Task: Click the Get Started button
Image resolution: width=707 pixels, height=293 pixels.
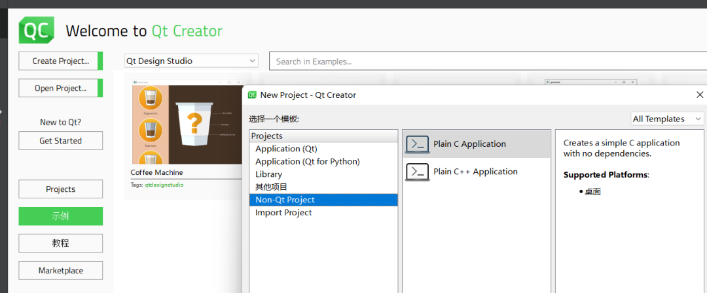Action: tap(60, 141)
